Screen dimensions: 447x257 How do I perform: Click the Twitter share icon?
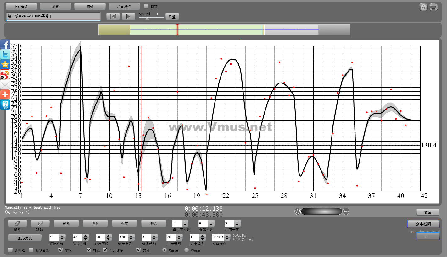[x=5, y=55]
